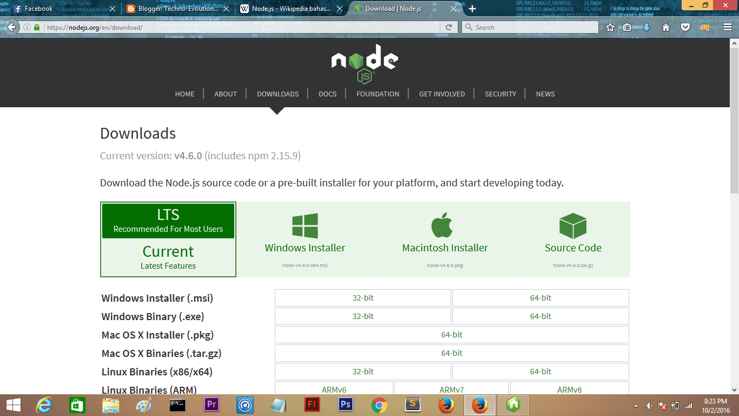Launch Internet Explorer from taskbar

coord(45,405)
